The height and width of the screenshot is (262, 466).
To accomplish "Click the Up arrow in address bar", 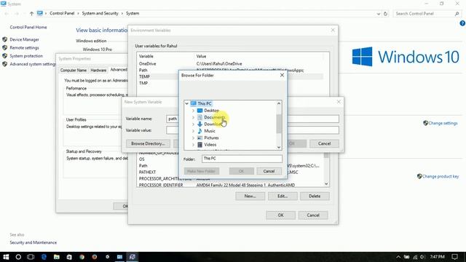I will tap(31, 13).
